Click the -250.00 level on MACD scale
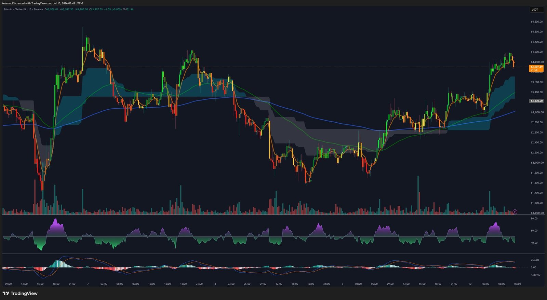547x300 pixels. tap(535, 275)
